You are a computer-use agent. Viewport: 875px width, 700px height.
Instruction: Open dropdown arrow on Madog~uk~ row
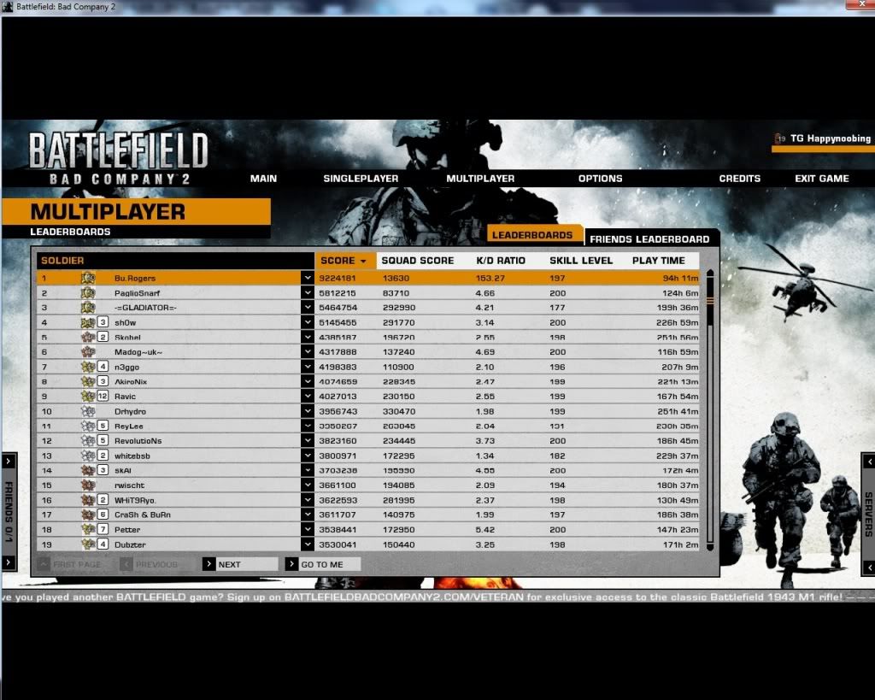click(x=308, y=352)
